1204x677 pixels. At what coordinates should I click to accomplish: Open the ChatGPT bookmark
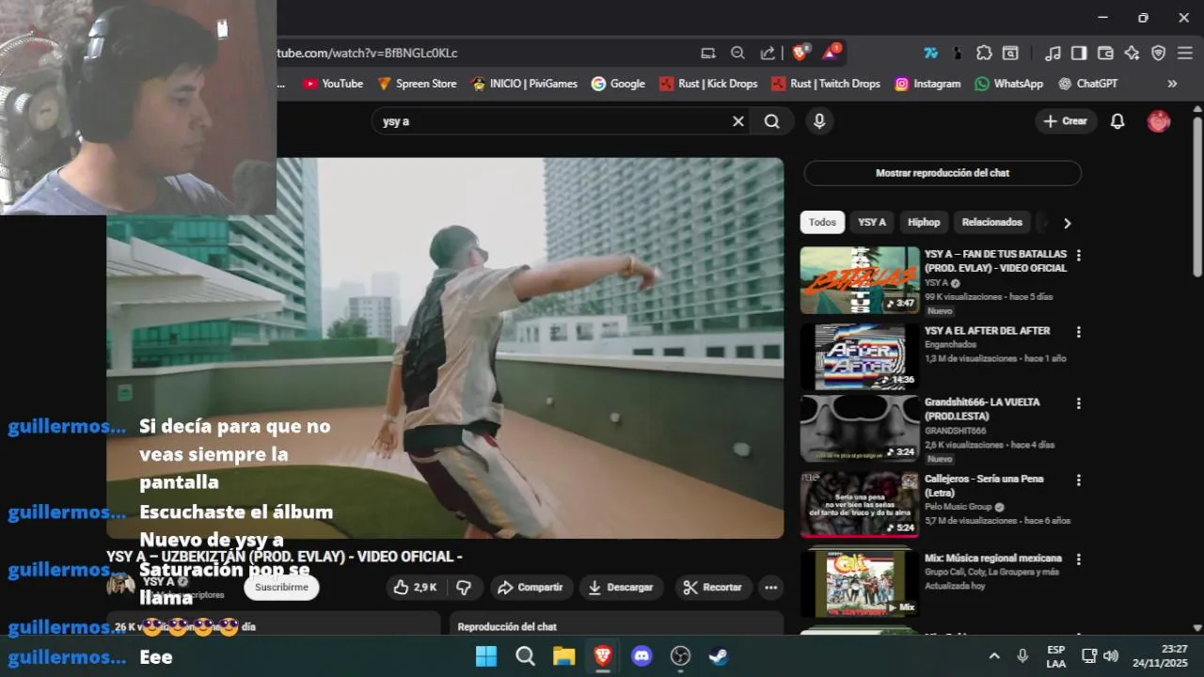[x=1088, y=84]
